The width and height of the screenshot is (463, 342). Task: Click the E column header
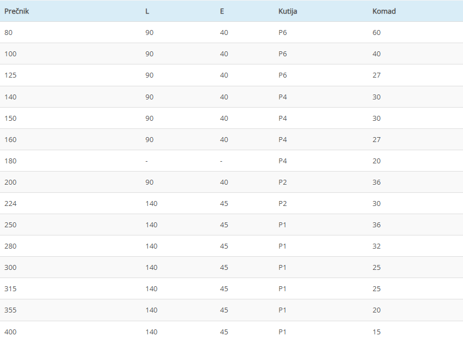click(x=222, y=11)
